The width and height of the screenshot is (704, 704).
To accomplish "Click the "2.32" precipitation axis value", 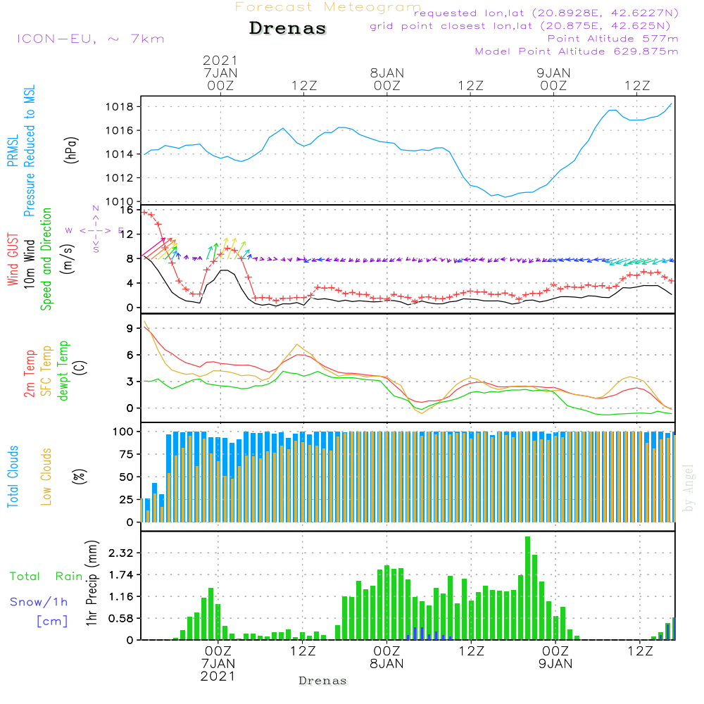I will 121,553.
